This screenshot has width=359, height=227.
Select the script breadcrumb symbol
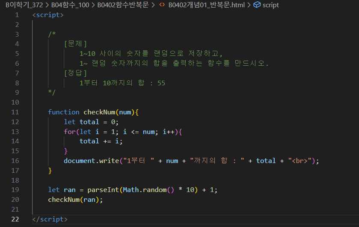click(270, 5)
